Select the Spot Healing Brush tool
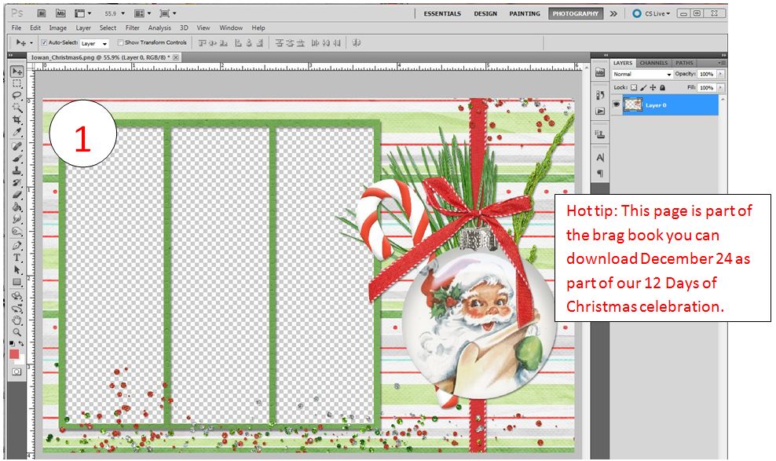The image size is (776, 461). (16, 146)
